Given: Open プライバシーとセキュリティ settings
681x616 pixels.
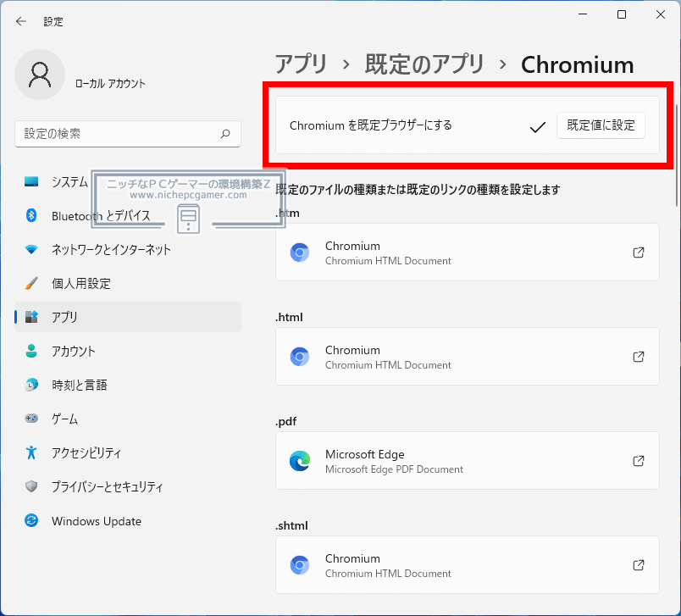Looking at the screenshot, I should pyautogui.click(x=128, y=486).
